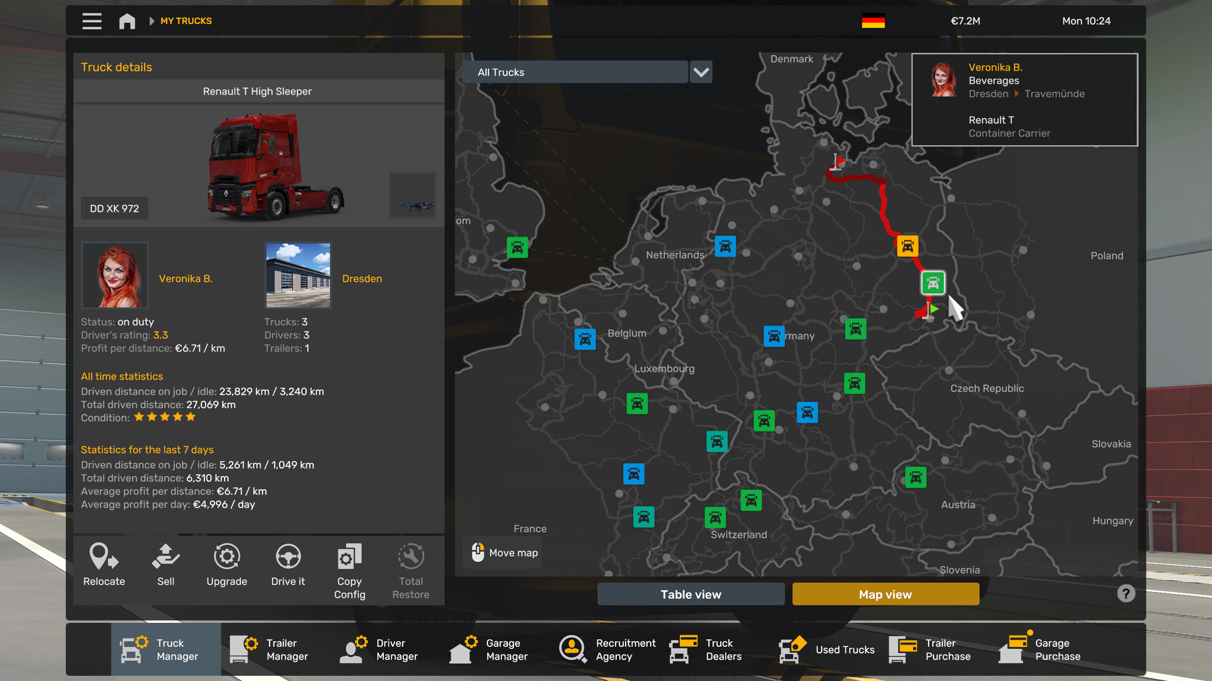Enable Map view mode
This screenshot has height=681, width=1212.
tap(885, 593)
